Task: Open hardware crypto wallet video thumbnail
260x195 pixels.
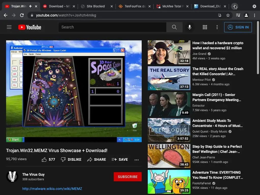Action: [x=169, y=52]
